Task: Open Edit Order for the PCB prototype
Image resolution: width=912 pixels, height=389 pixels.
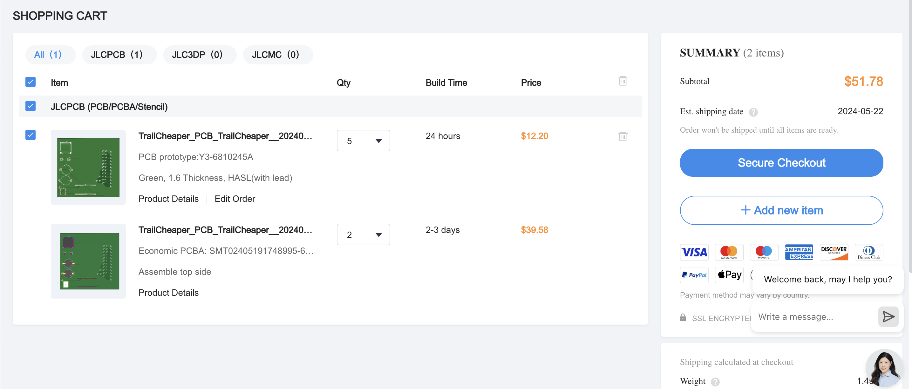Action: [x=235, y=199]
